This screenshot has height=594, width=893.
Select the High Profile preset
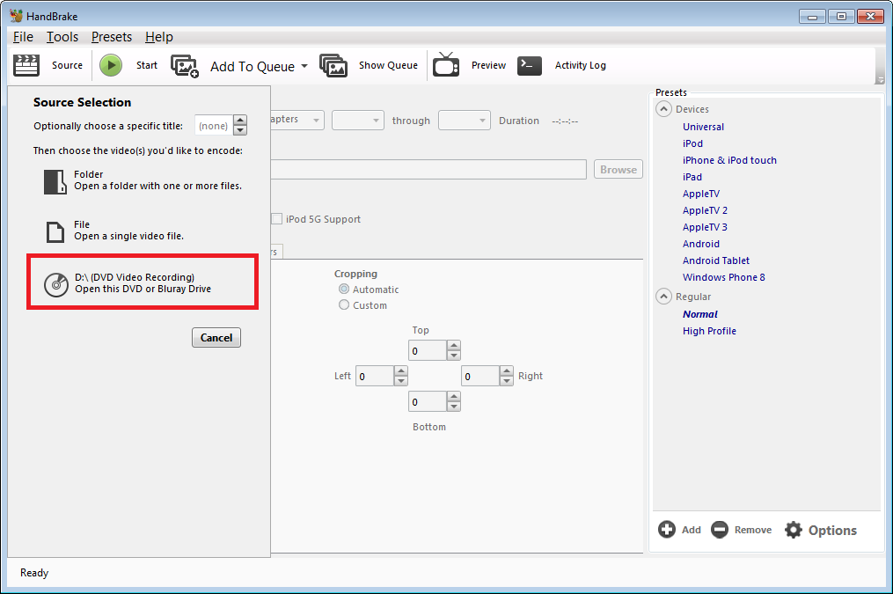tap(709, 331)
